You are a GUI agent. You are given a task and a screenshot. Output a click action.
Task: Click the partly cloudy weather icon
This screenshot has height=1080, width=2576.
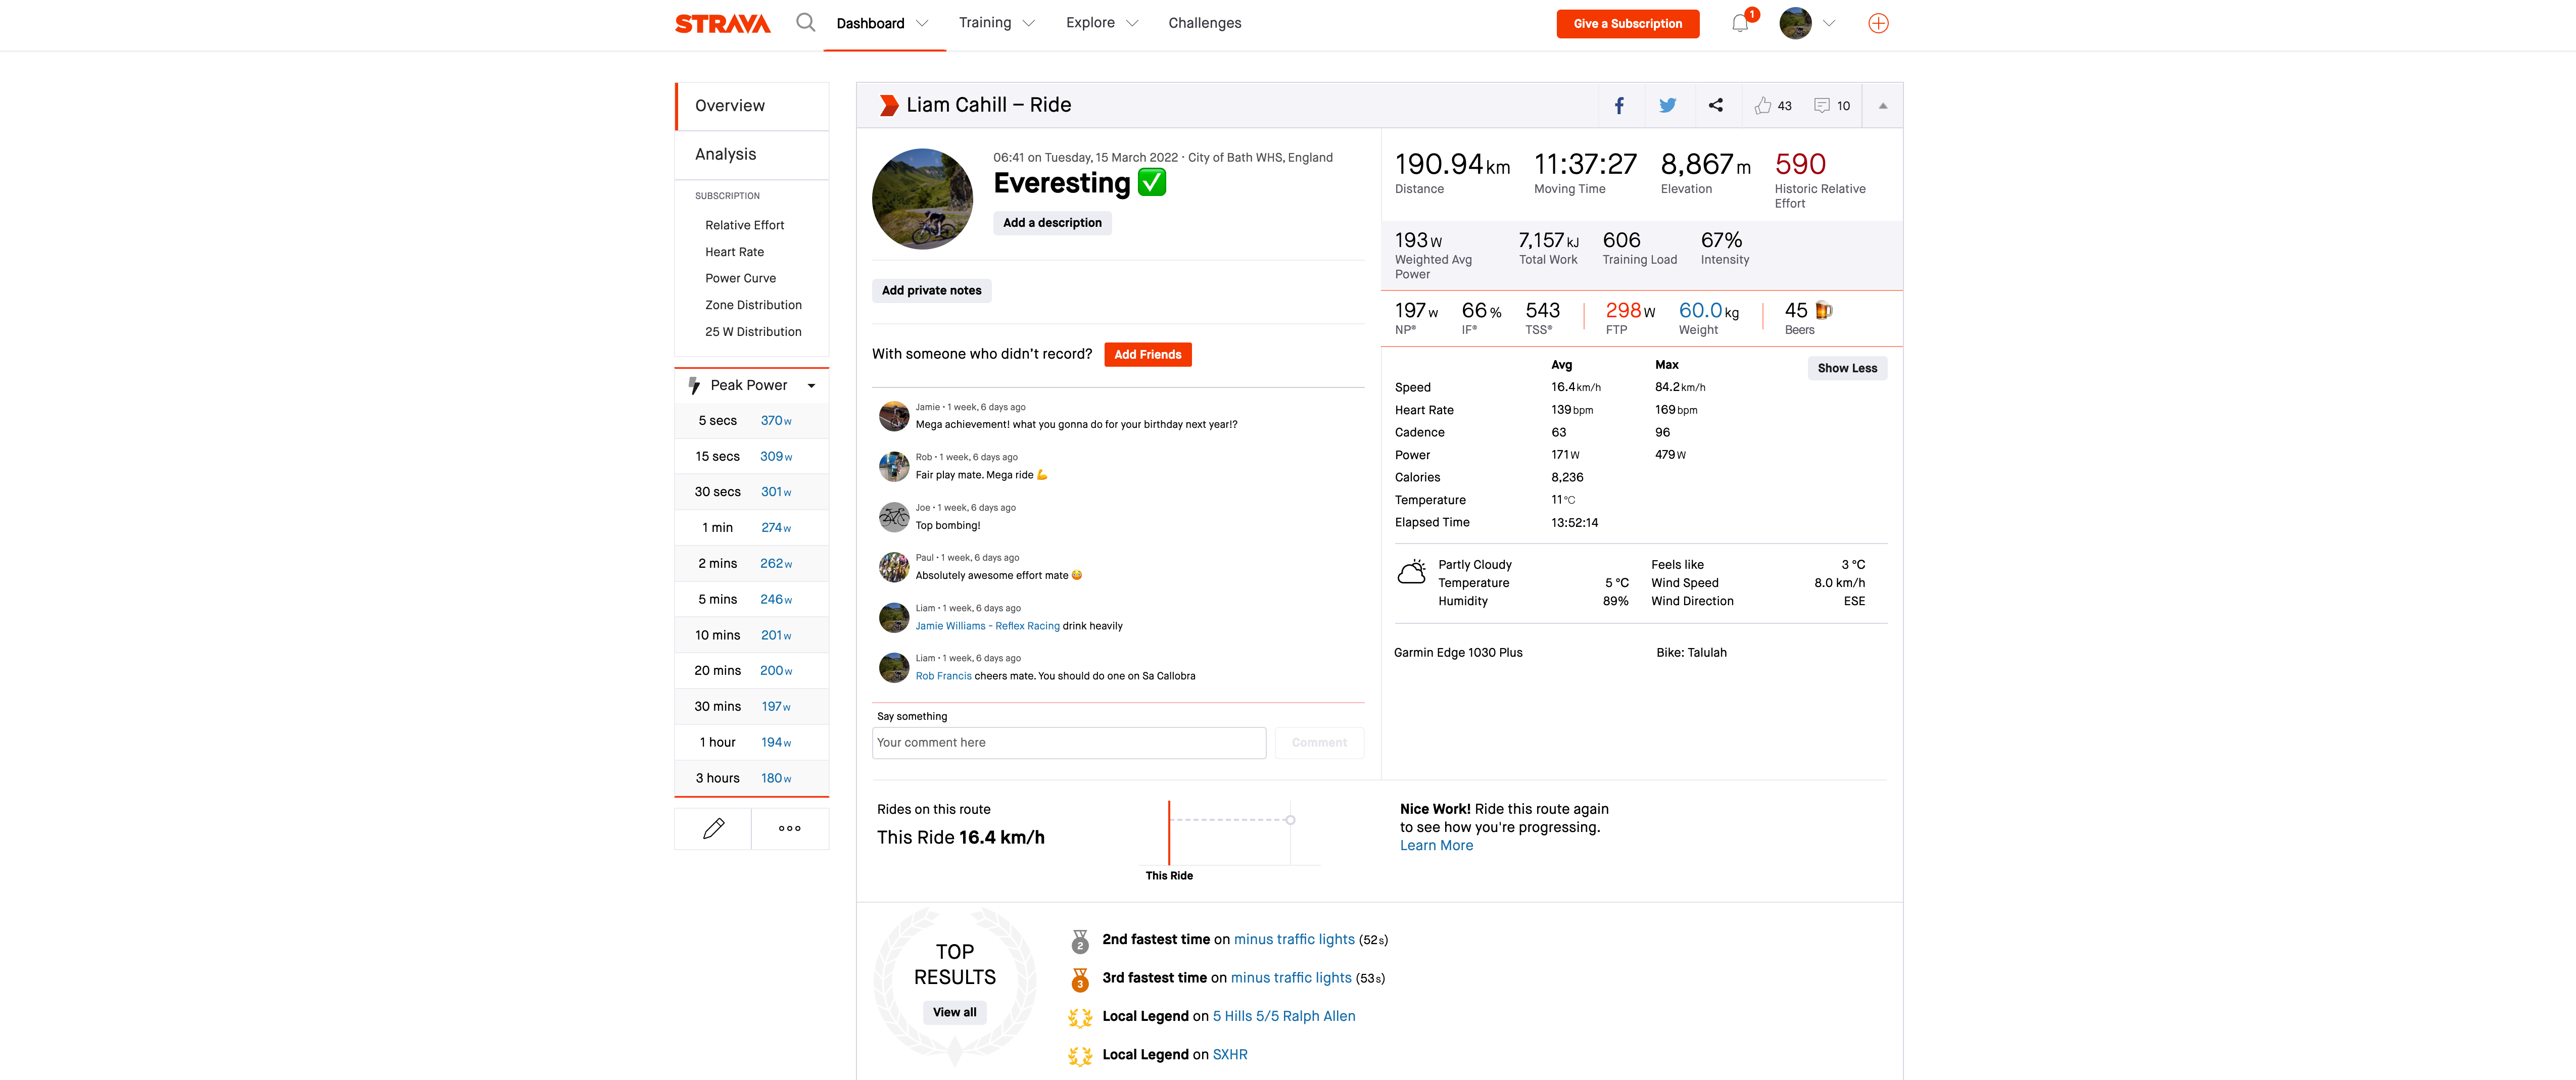(1411, 572)
